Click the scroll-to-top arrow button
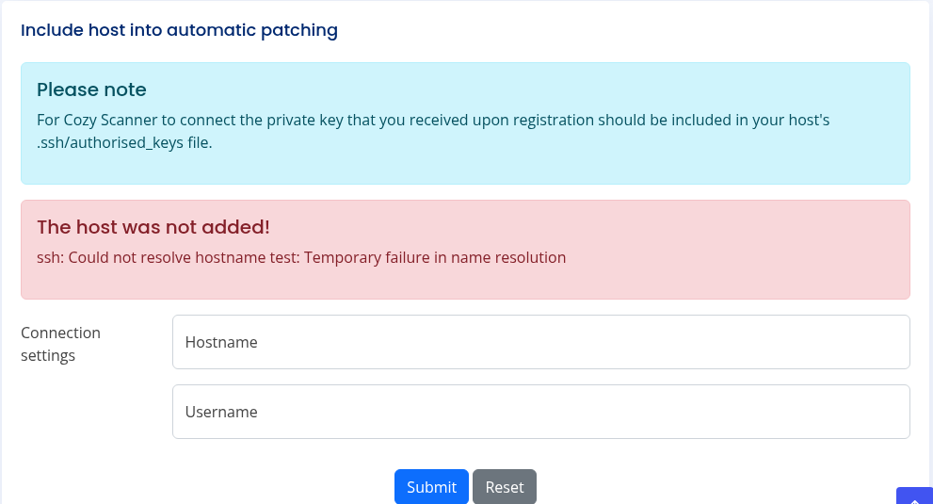This screenshot has height=504, width=933. click(x=914, y=496)
